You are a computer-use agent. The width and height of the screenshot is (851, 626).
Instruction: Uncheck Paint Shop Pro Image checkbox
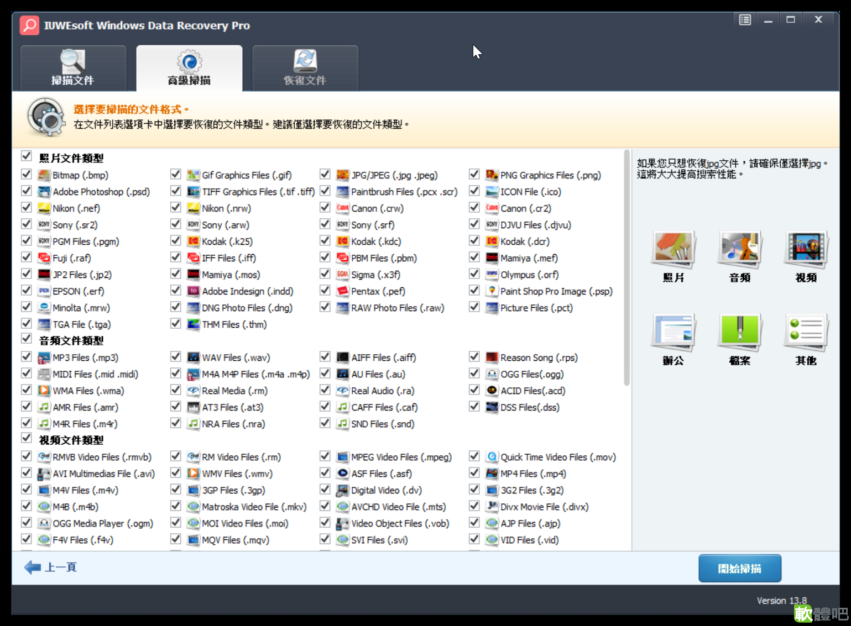coord(474,290)
